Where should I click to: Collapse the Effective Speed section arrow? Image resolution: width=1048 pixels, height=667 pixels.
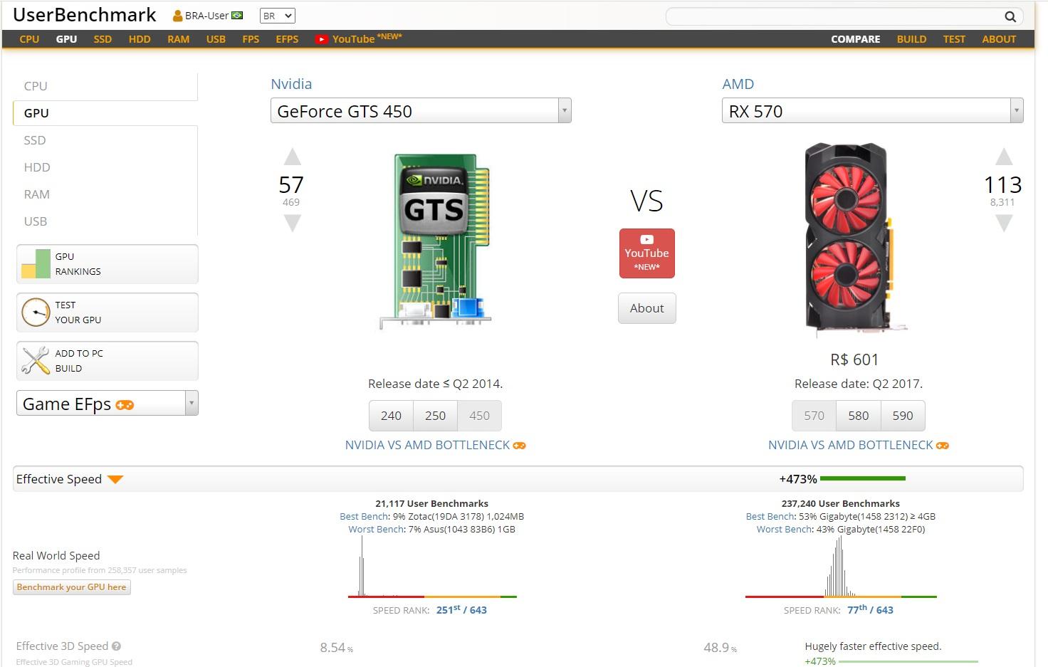click(115, 479)
